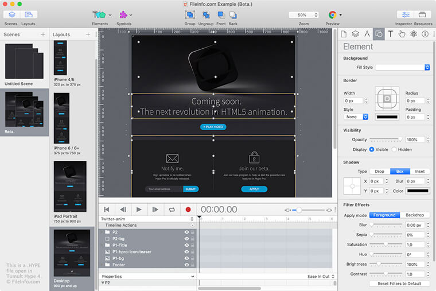
Task: Select Backdrop filter apply mode
Action: click(x=414, y=215)
